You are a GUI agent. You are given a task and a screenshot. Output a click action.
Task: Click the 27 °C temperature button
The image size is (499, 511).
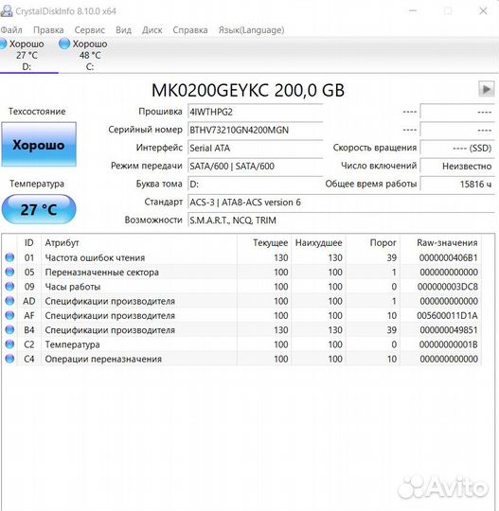(39, 209)
